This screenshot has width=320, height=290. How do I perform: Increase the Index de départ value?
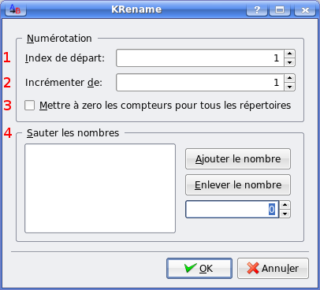[x=289, y=54]
